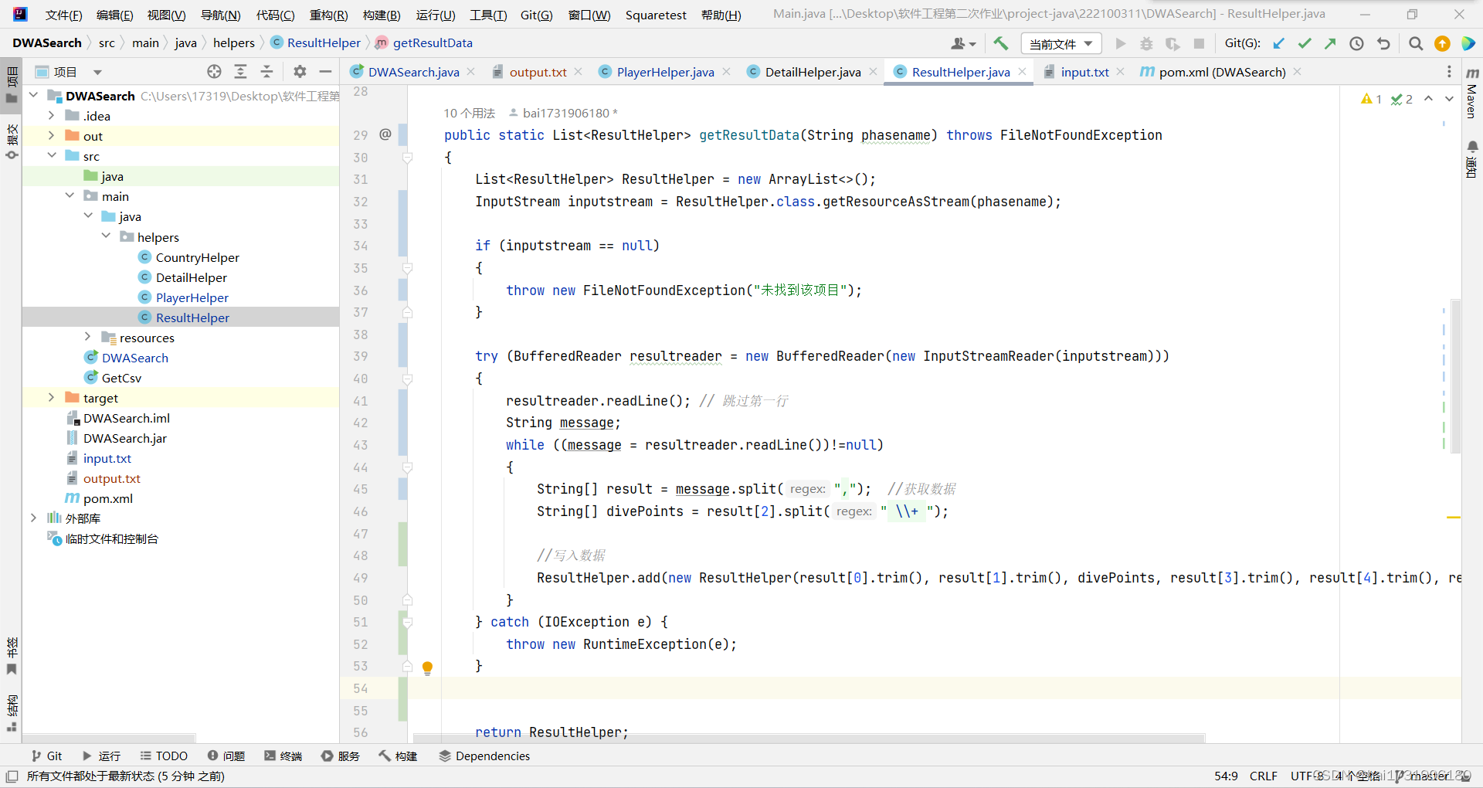Open editor tabs overflow menu

point(1449,72)
